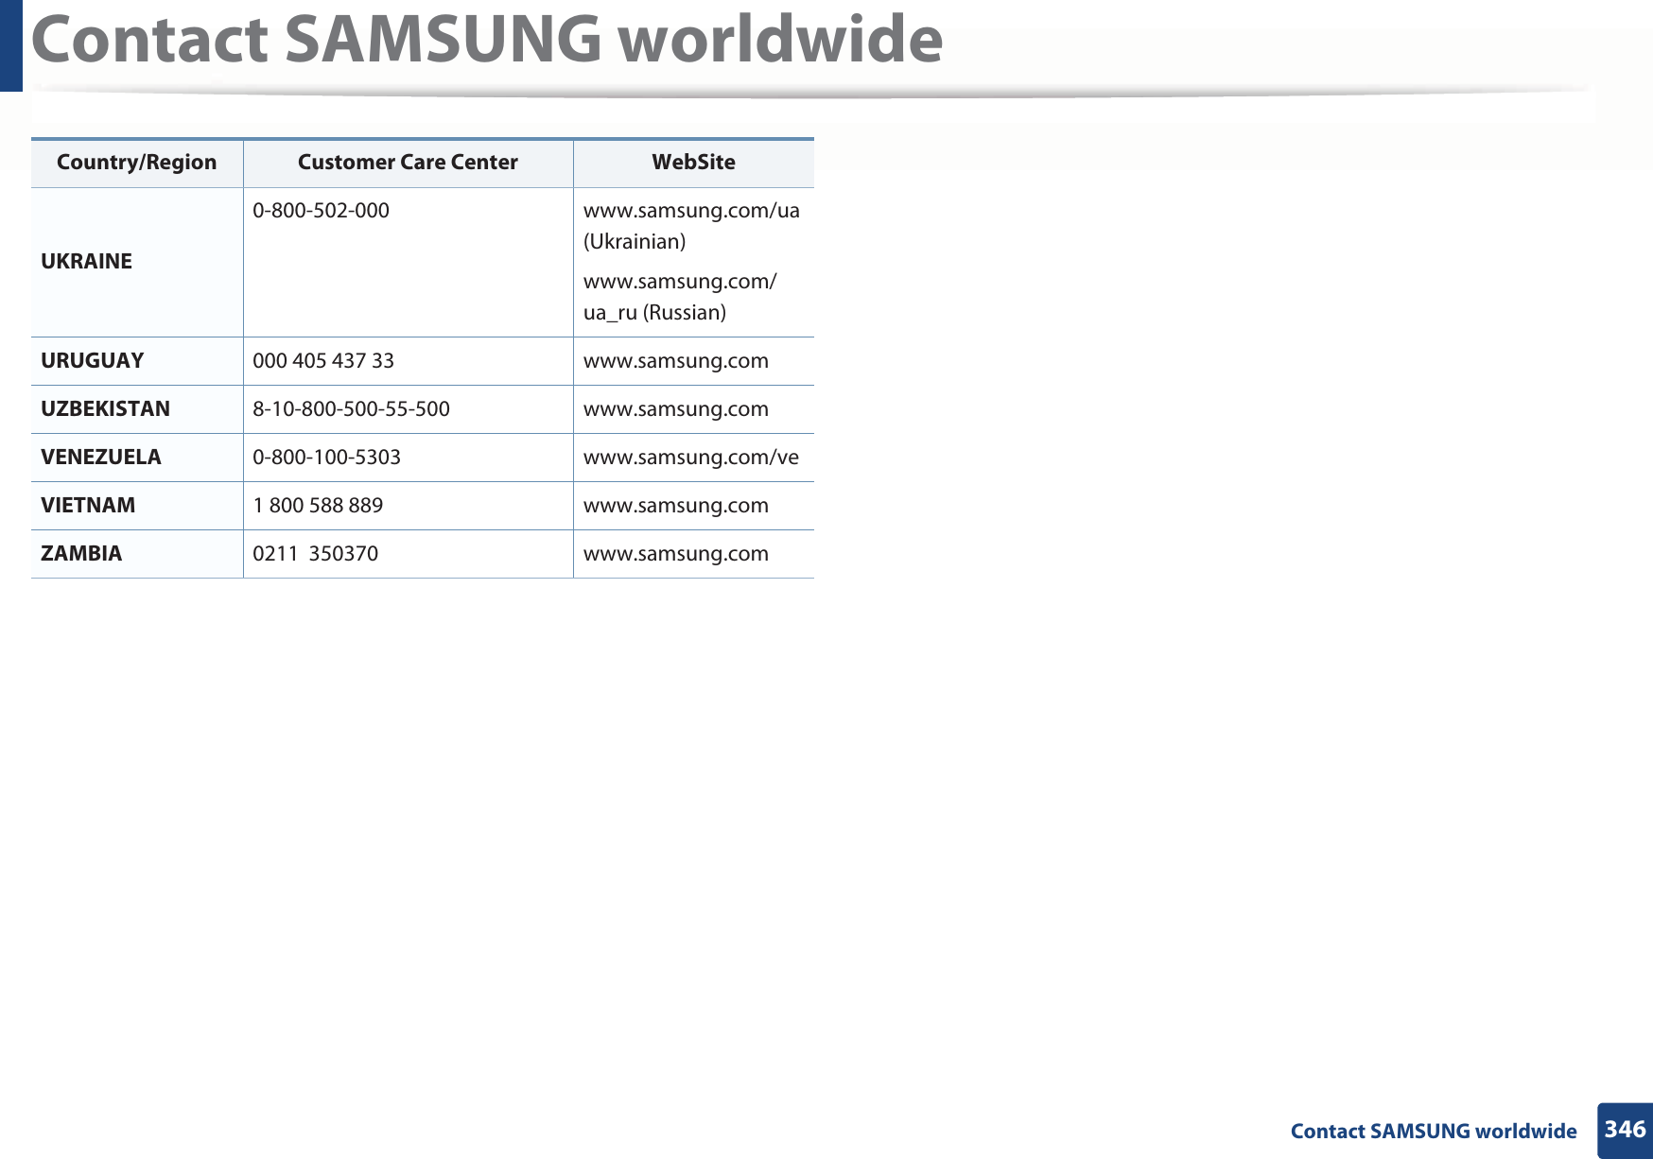Image resolution: width=1653 pixels, height=1159 pixels.
Task: Select Venezuela phone number 0-800-100-5303
Action: click(x=326, y=458)
